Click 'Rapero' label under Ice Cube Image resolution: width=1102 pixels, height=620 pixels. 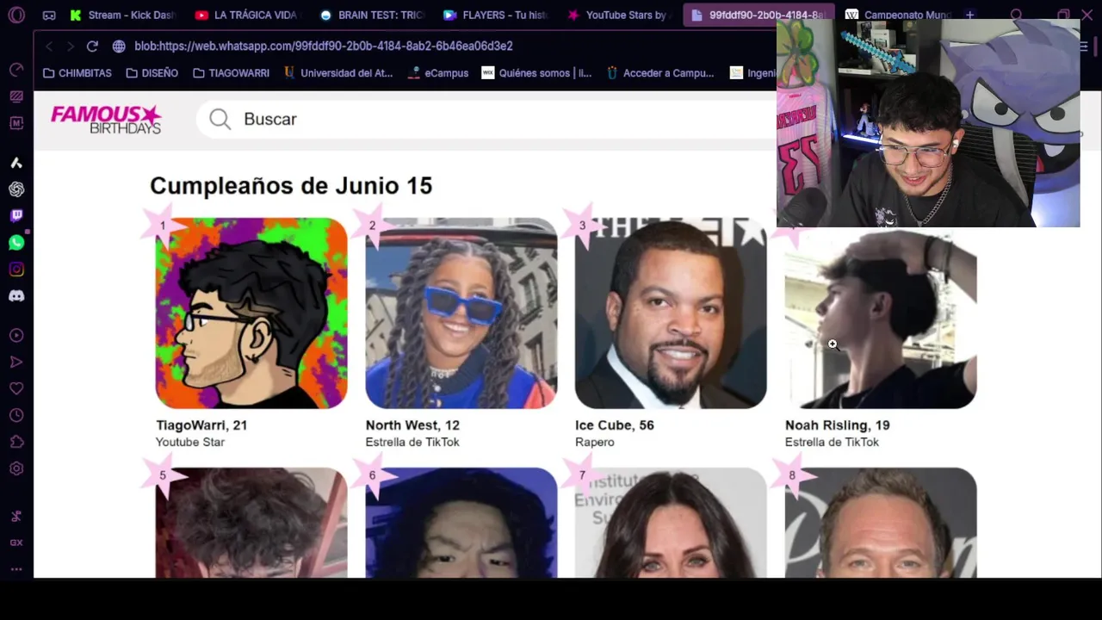click(595, 442)
